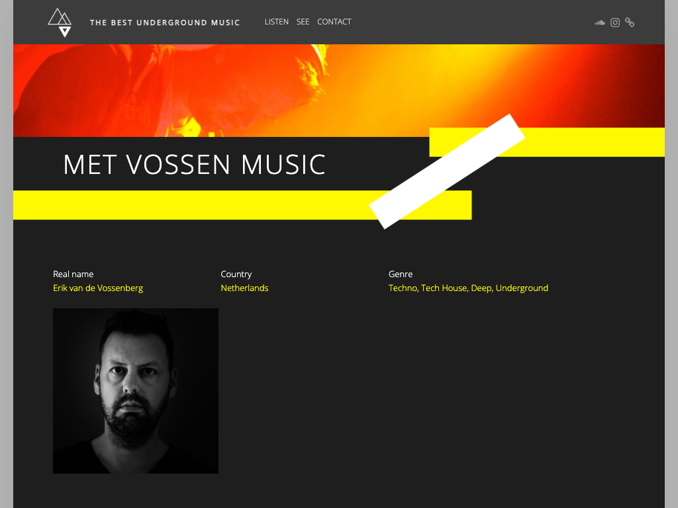The height and width of the screenshot is (508, 678).
Task: Click the Netherlands country value
Action: pyautogui.click(x=244, y=288)
